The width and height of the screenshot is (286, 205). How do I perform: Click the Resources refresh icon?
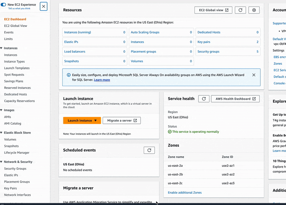[x=240, y=10]
